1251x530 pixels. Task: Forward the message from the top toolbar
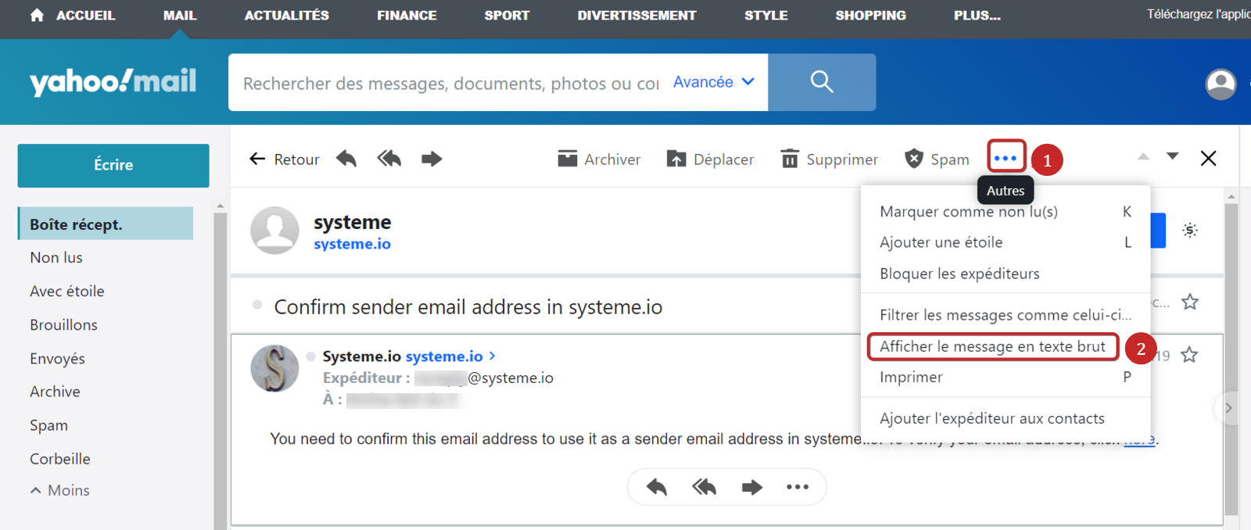click(x=432, y=159)
